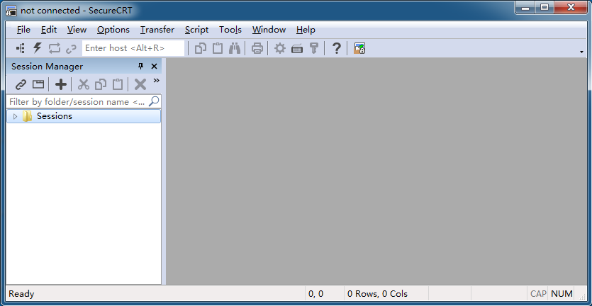Click the Reconnect arrows icon
Screen dimensions: 592x306
[54, 48]
